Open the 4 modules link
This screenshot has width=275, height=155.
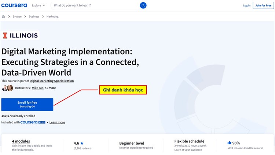click(x=21, y=141)
